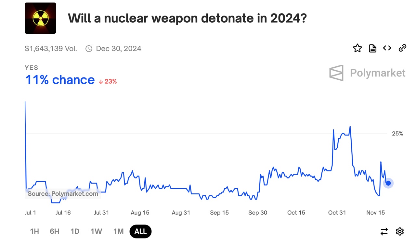This screenshot has height=243, width=416.
Task: Click the Source: Polymarket.com watermark
Action: 63,193
